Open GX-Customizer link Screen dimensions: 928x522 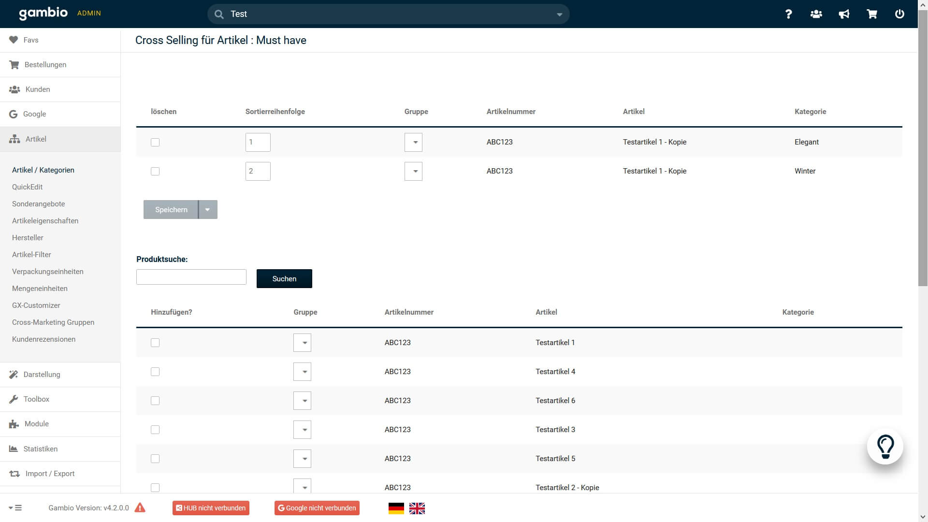[x=36, y=305]
